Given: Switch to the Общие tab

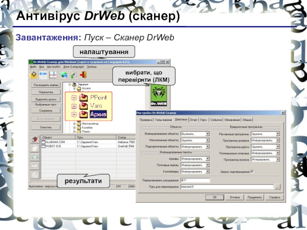Looking at the screenshot, I should click(247, 120).
